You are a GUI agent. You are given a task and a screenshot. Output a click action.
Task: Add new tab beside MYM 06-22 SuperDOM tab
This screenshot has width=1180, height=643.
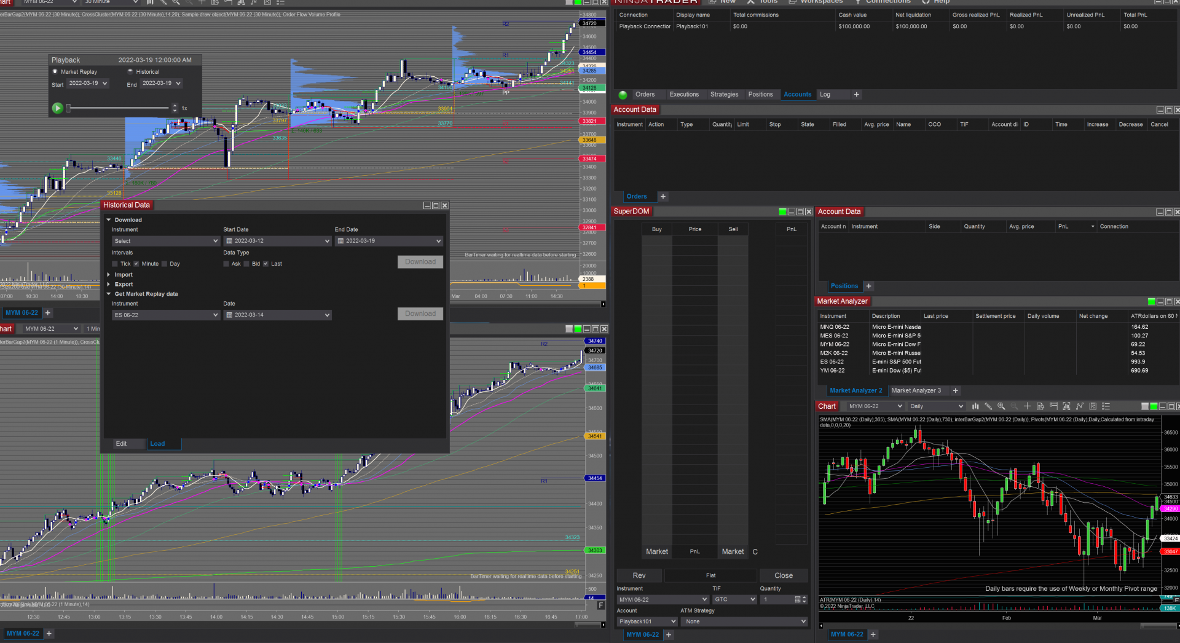tap(669, 634)
